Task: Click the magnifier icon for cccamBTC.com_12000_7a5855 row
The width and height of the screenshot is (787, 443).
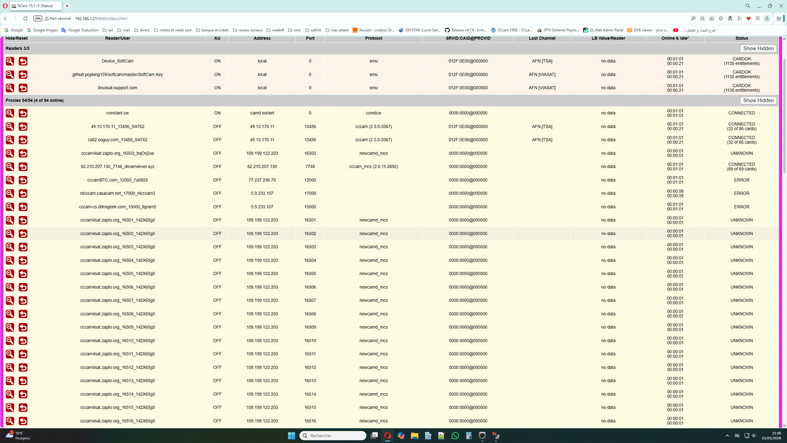Action: pos(10,180)
